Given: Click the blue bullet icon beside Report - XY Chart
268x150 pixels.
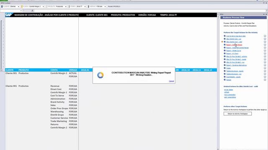Looking at the screenshot, I should point(224,53).
